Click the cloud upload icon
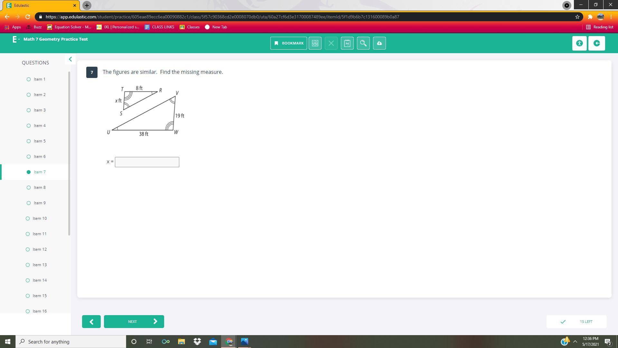 [x=379, y=43]
